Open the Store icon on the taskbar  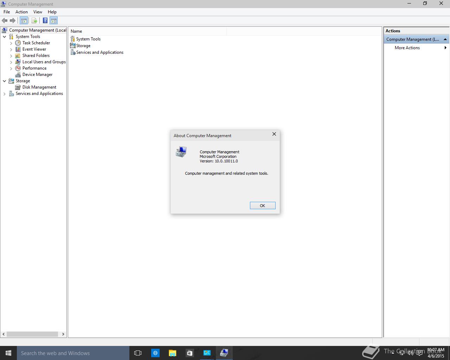pyautogui.click(x=189, y=353)
